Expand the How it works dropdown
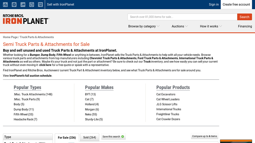 211,26
